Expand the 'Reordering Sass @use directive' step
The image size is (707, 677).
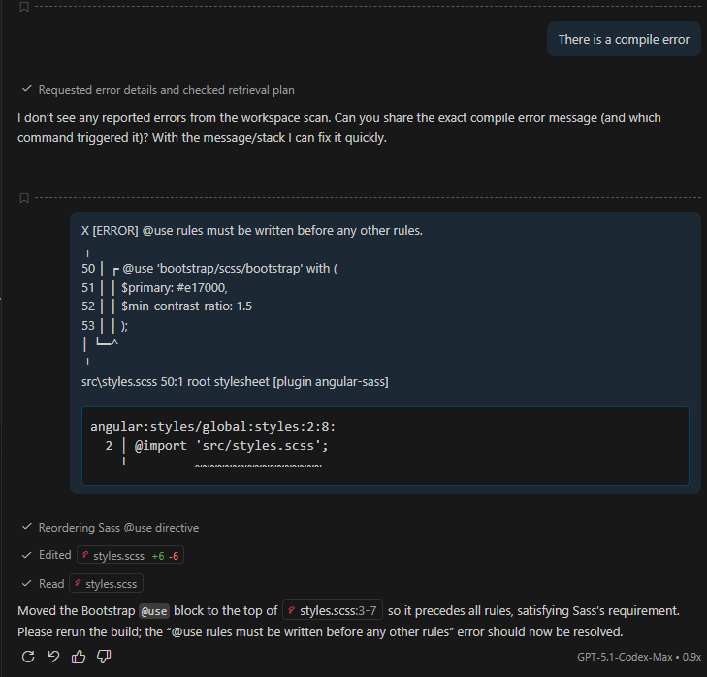(118, 528)
